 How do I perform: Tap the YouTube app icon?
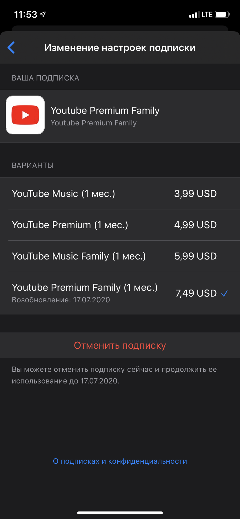pyautogui.click(x=25, y=115)
